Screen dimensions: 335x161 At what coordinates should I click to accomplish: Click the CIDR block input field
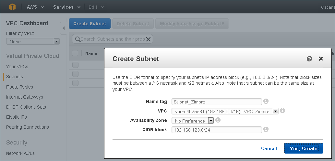(217, 130)
